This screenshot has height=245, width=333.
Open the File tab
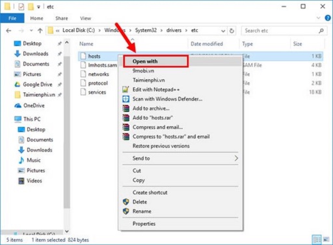click(x=12, y=18)
